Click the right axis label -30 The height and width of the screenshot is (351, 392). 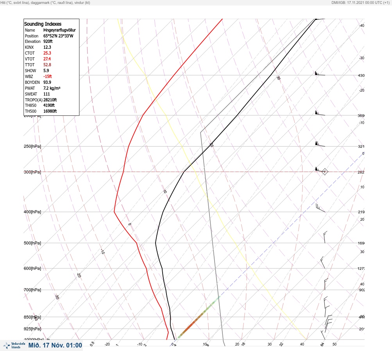362,58
